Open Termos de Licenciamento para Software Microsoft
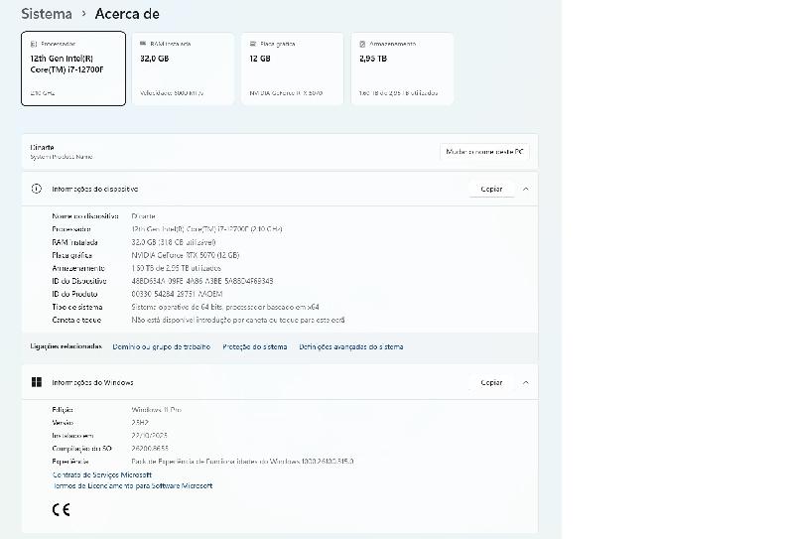Viewport: 794px width, 539px height. pos(132,485)
